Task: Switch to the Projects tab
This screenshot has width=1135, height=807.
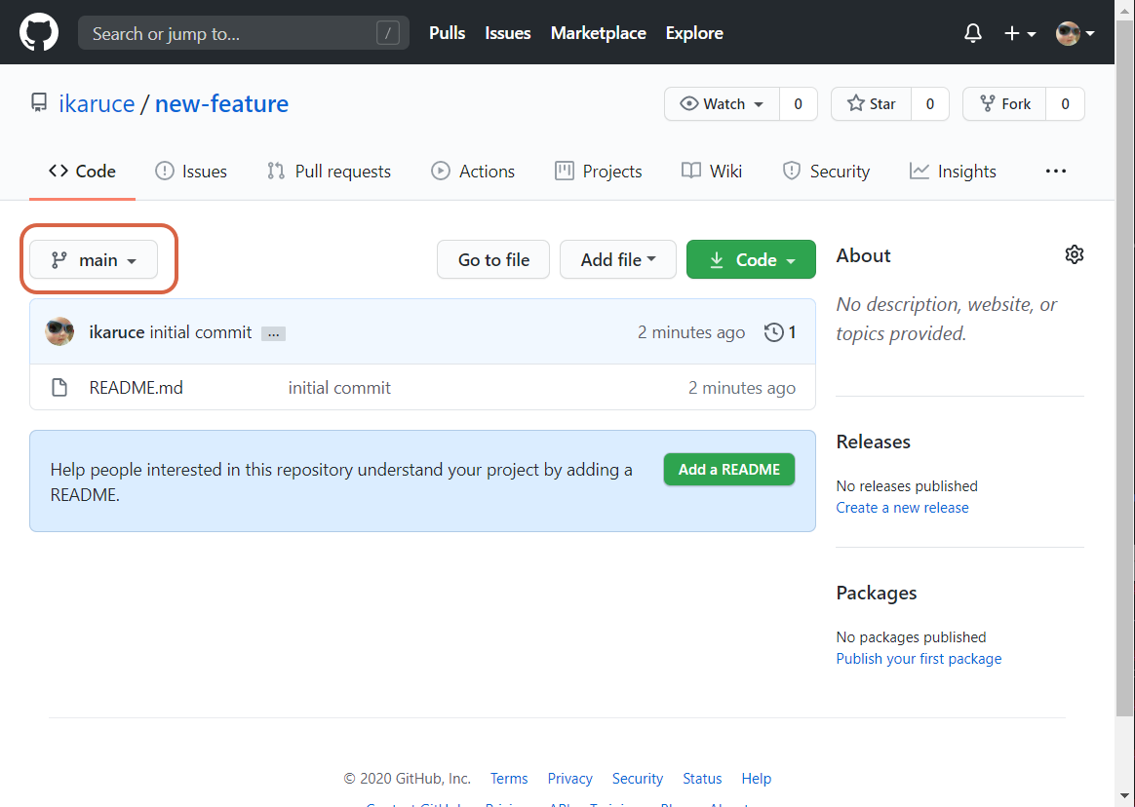Action: (598, 172)
